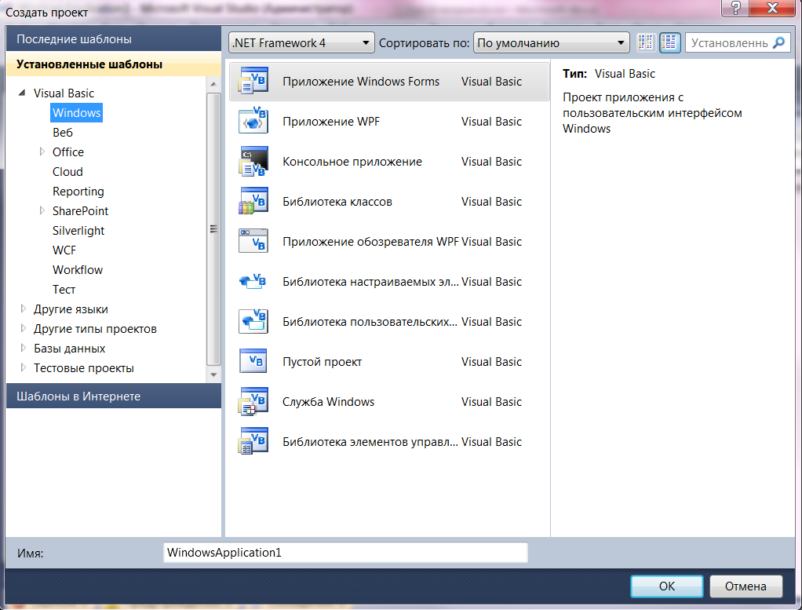Open the 'Последние шаблоны' section
Image resolution: width=802 pixels, height=610 pixels.
coord(114,39)
